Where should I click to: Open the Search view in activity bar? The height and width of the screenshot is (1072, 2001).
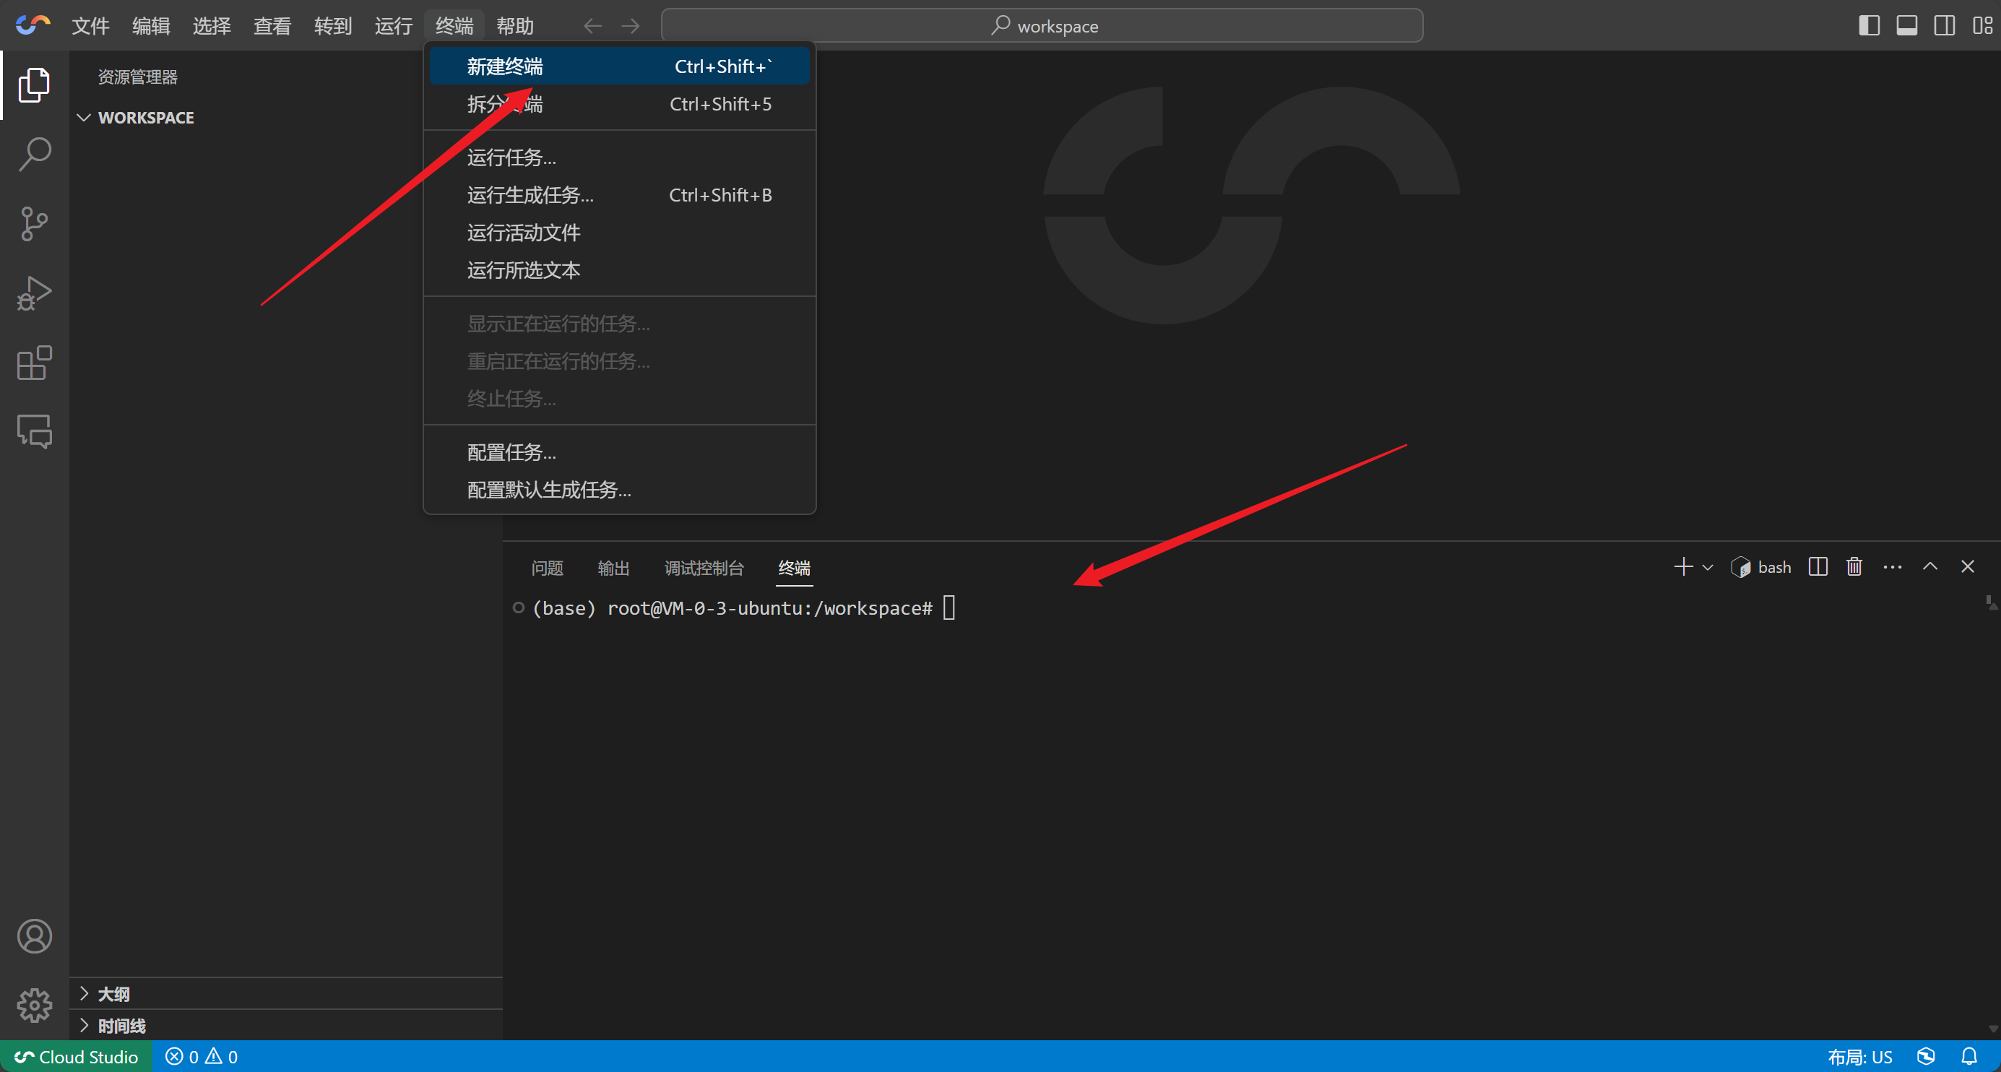coord(34,154)
